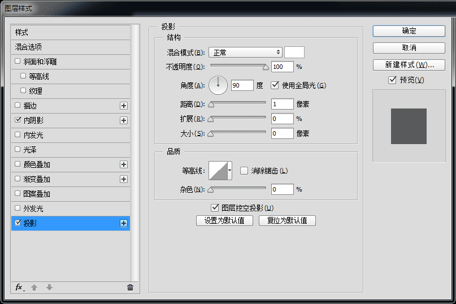Open 外发光 settings row
This screenshot has height=304, width=456.
point(71,209)
